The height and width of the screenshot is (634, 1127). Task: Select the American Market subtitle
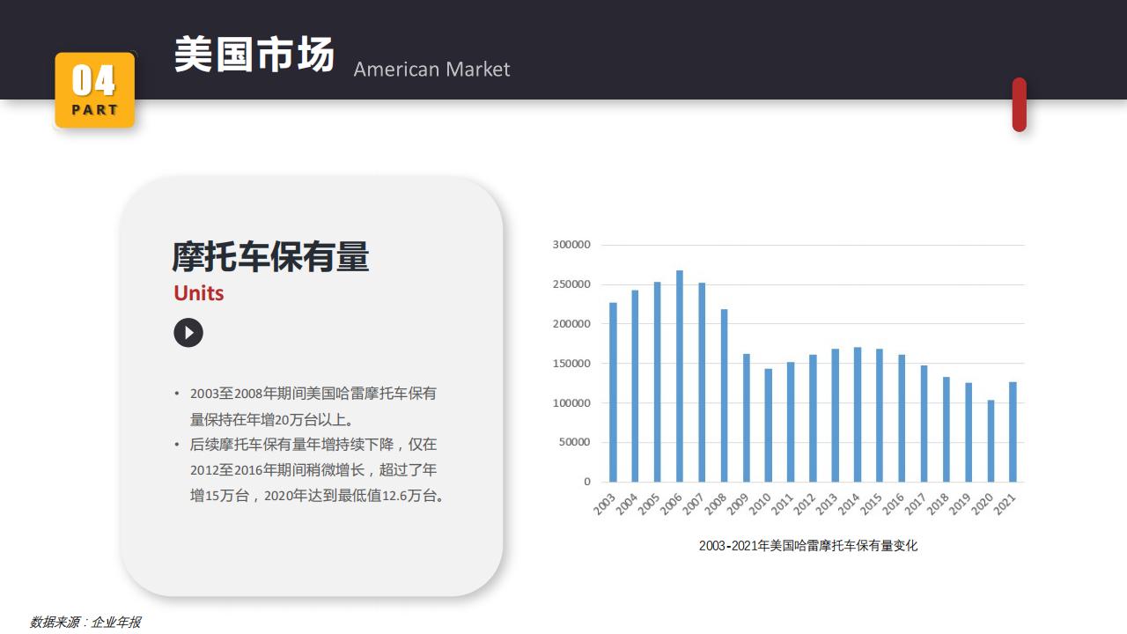click(x=431, y=69)
